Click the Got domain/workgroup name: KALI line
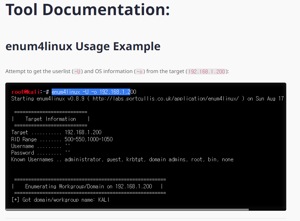Viewport: 300px width, 221px height. point(60,200)
